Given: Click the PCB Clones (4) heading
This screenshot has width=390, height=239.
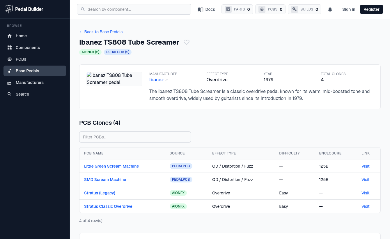Looking at the screenshot, I should tap(100, 123).
